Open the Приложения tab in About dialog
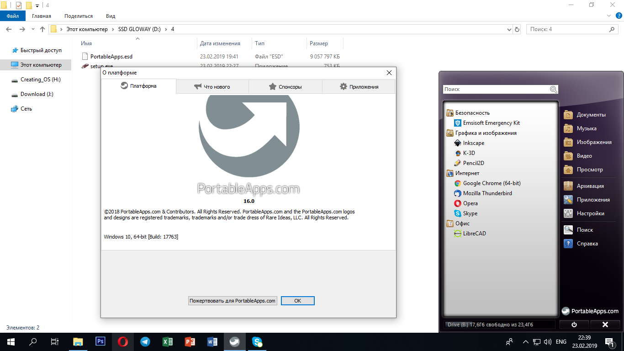This screenshot has width=624, height=351. pyautogui.click(x=359, y=86)
